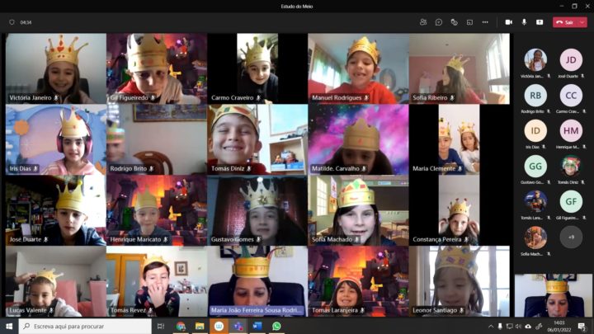This screenshot has height=334, width=594.
Task: Open the participants panel icon
Action: point(423,22)
